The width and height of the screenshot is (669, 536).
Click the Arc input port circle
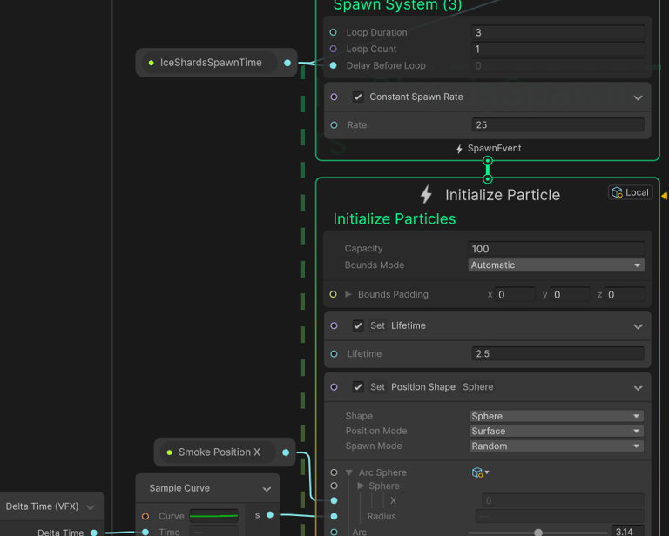334,532
